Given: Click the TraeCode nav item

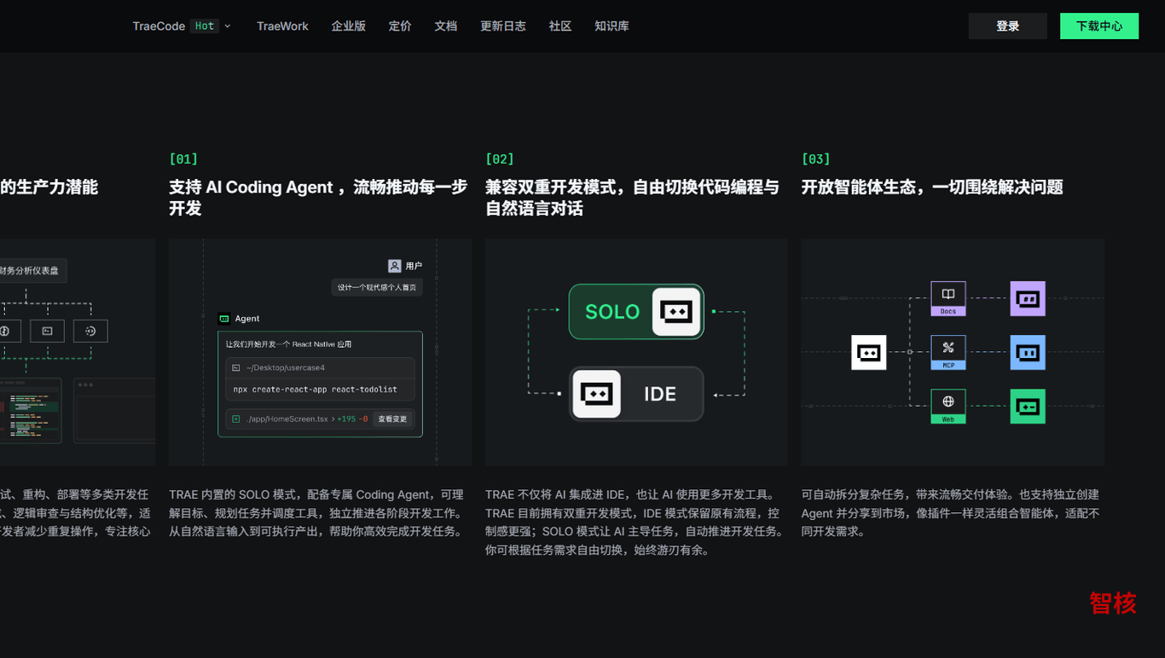Looking at the screenshot, I should click(159, 26).
